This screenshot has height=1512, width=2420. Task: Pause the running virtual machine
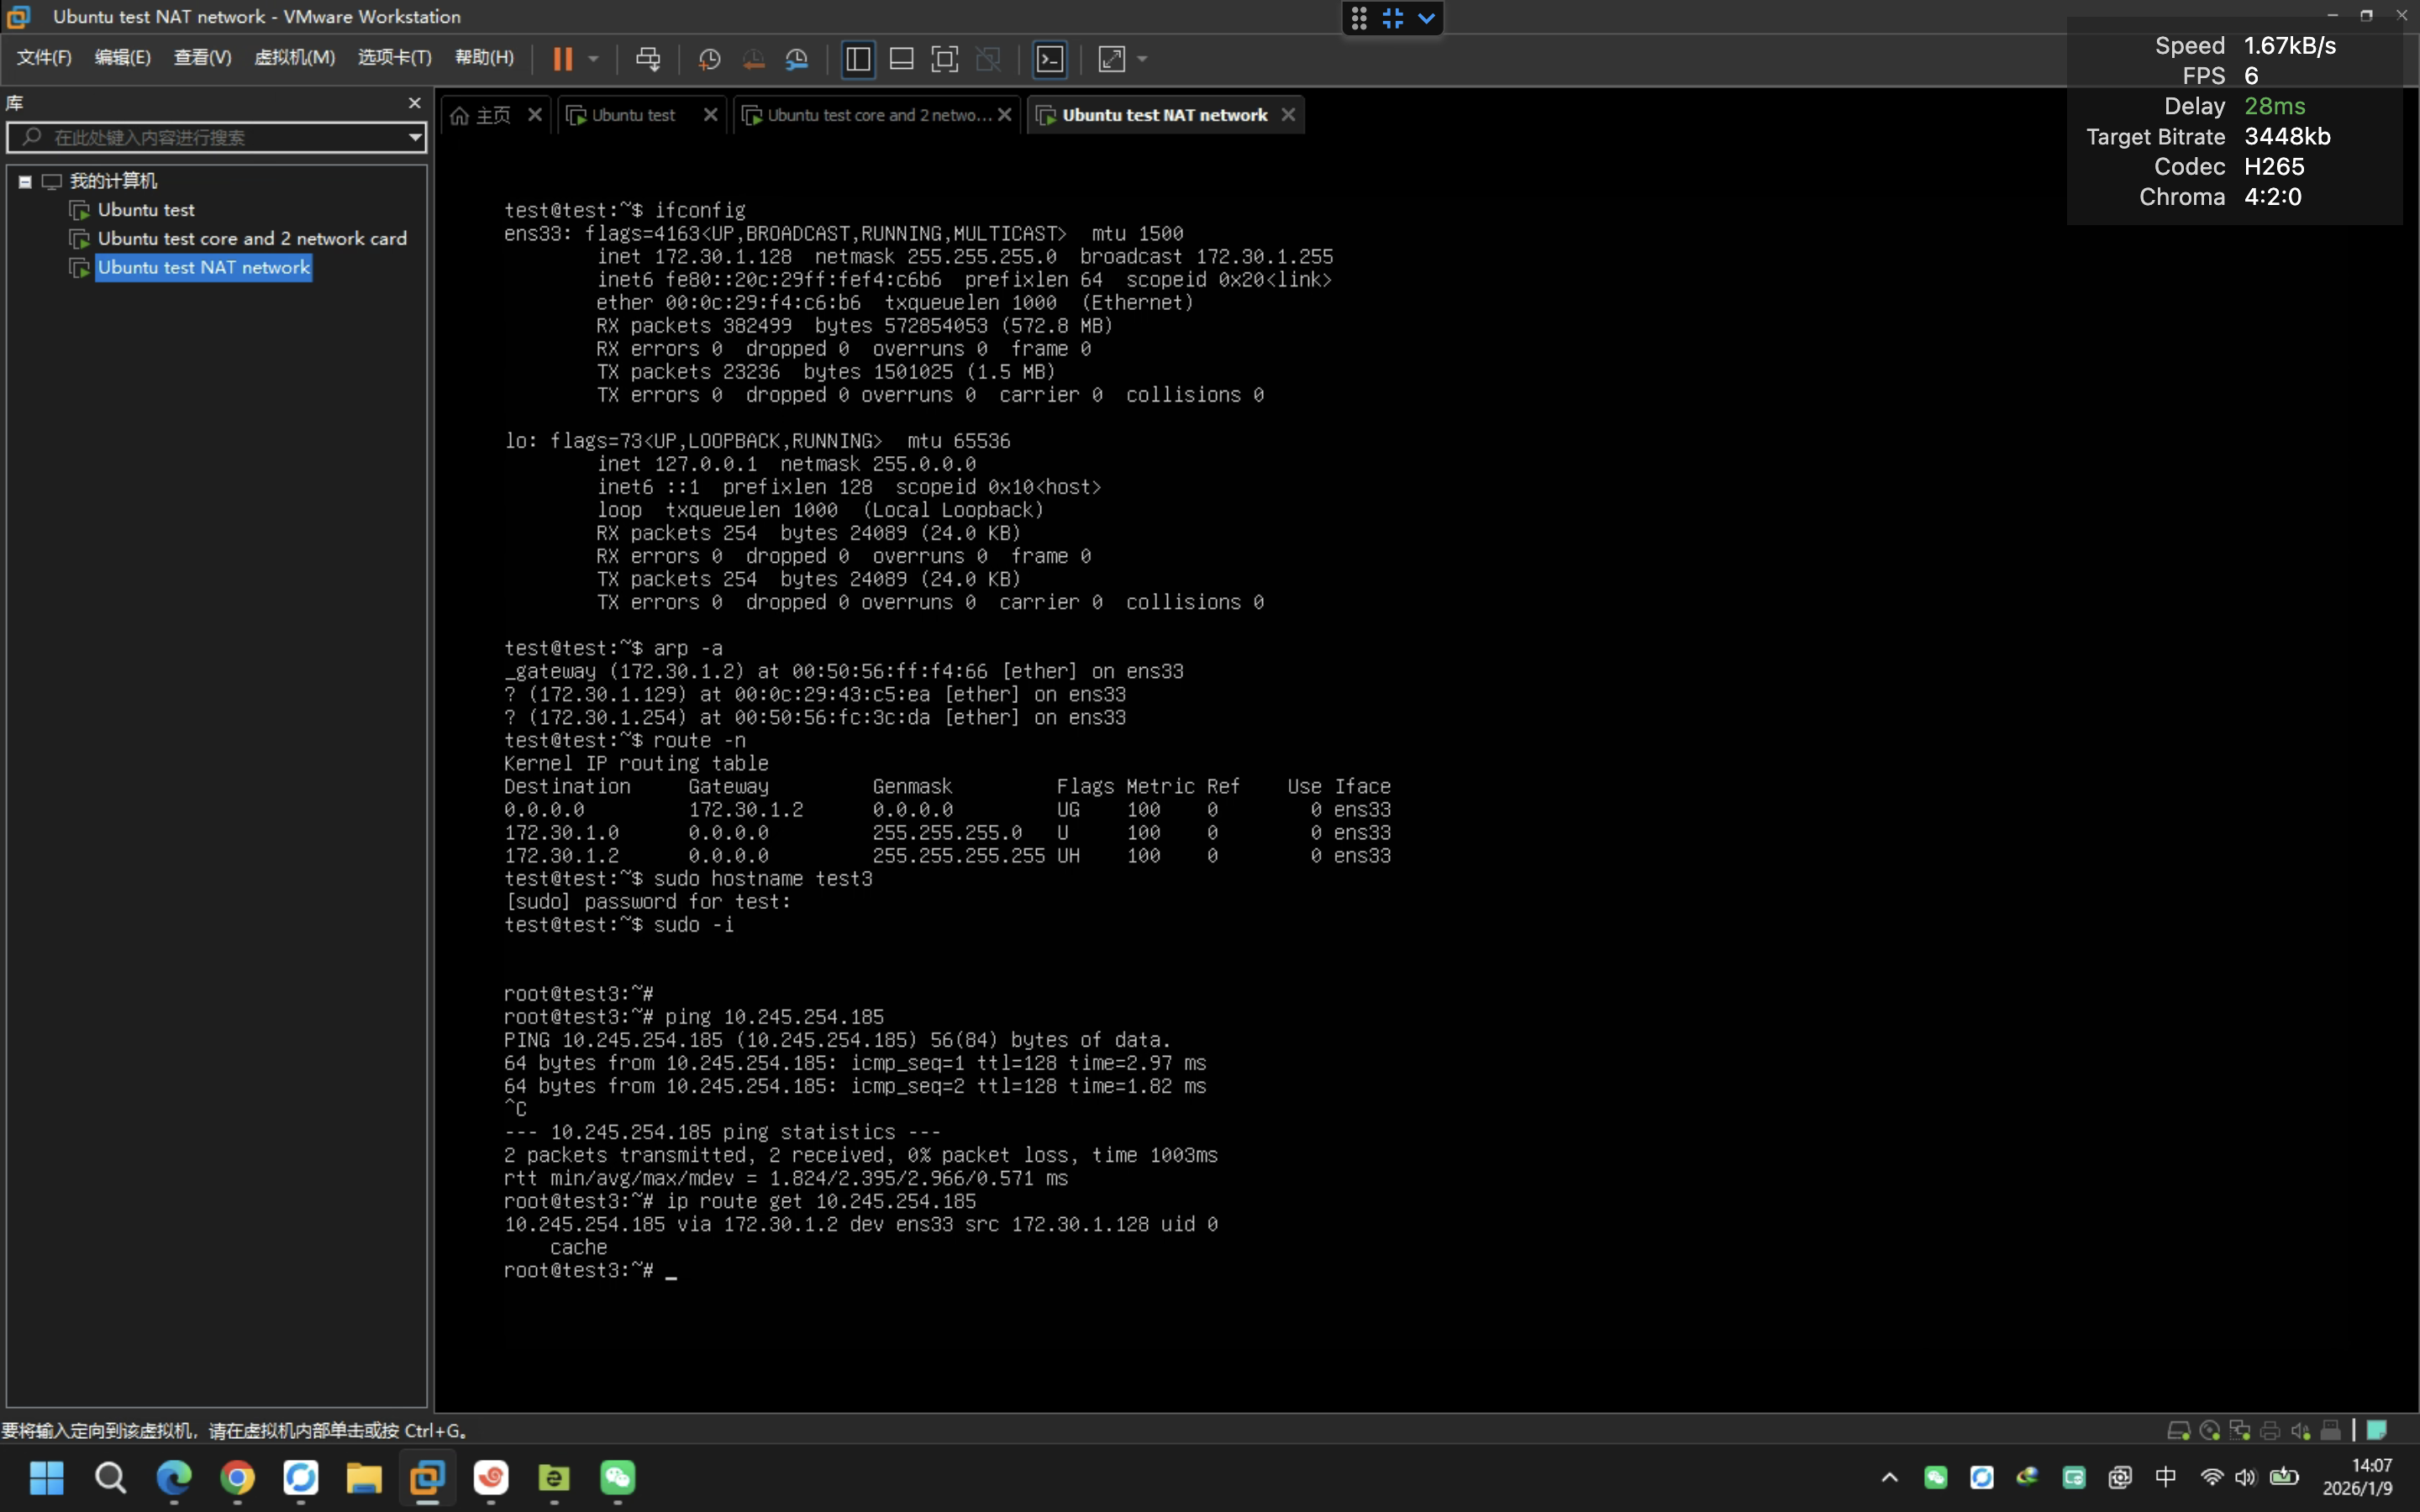[x=565, y=59]
